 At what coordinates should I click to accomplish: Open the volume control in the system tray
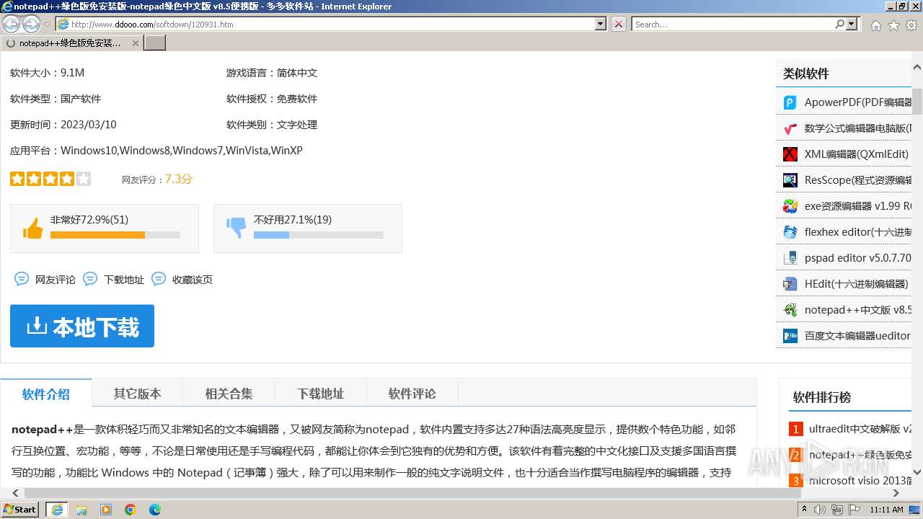pos(820,510)
